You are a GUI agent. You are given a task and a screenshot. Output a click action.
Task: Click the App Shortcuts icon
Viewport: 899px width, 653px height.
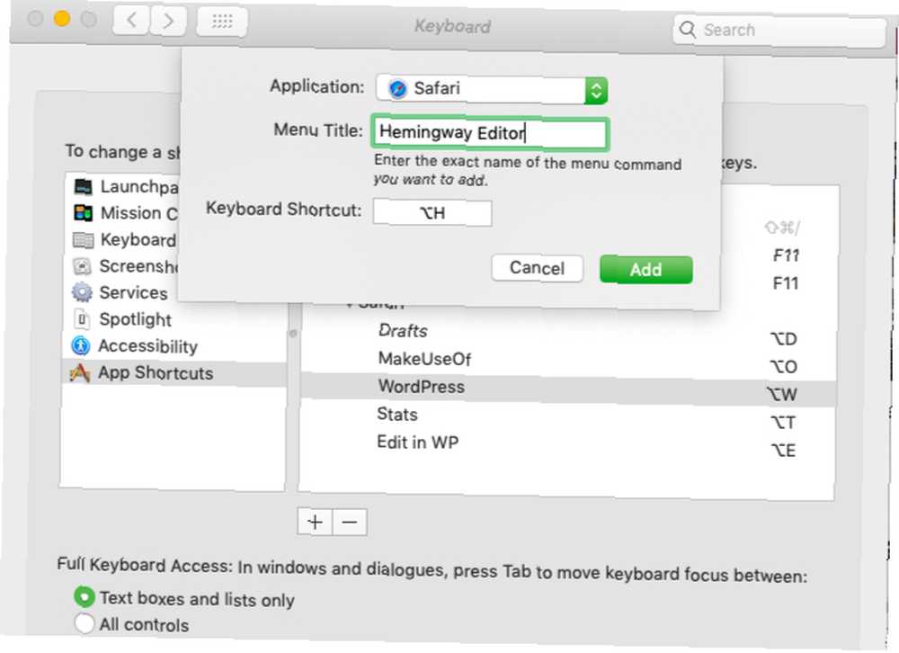[x=80, y=373]
